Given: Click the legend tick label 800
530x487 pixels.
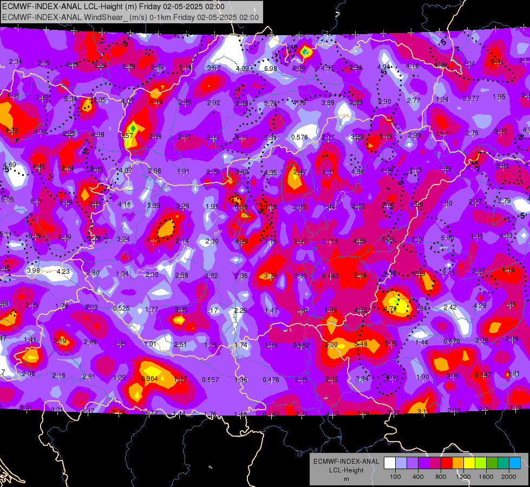Looking at the screenshot, I should coord(441,477).
